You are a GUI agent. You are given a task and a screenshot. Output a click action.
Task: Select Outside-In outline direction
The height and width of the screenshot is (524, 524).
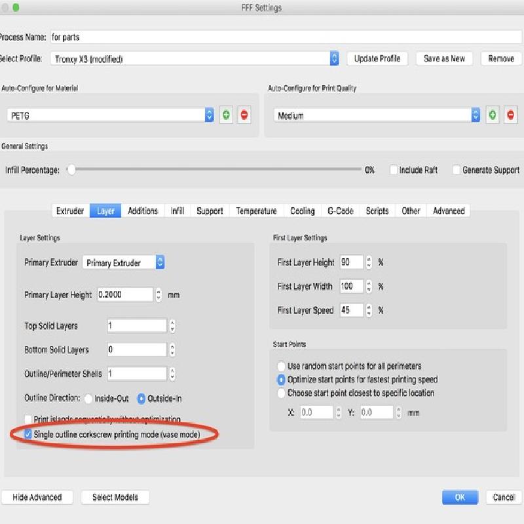tap(141, 398)
